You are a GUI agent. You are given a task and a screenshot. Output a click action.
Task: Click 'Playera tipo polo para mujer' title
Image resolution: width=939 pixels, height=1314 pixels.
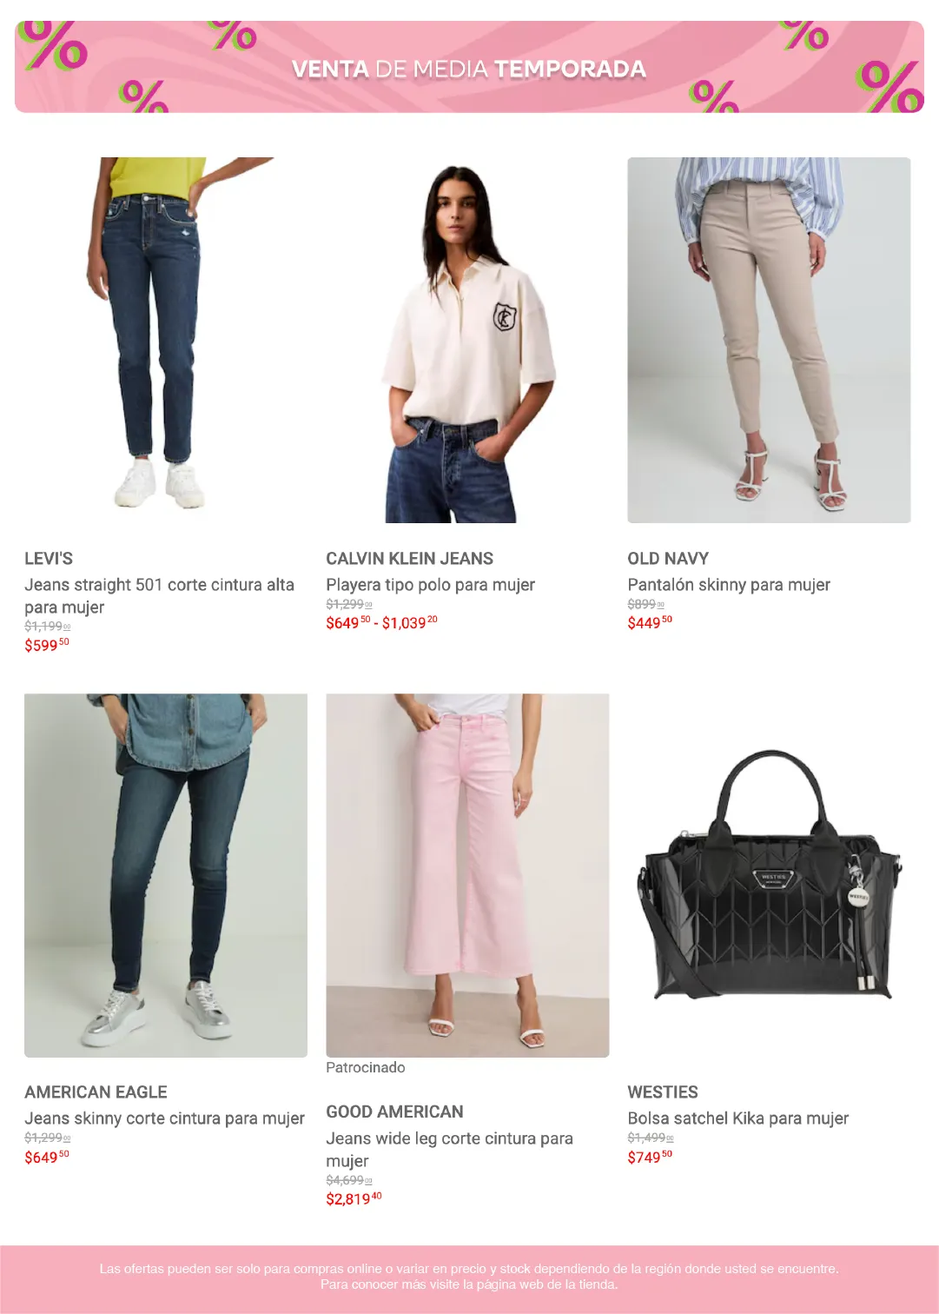[x=430, y=585]
